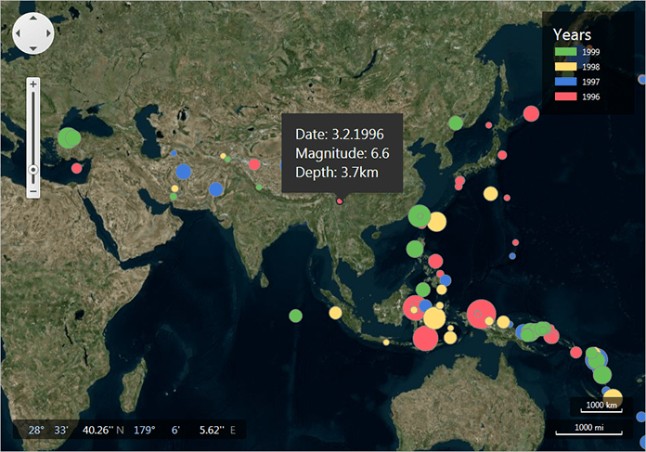Pan the map left with the west arrow
This screenshot has width=646, height=452.
19,34
